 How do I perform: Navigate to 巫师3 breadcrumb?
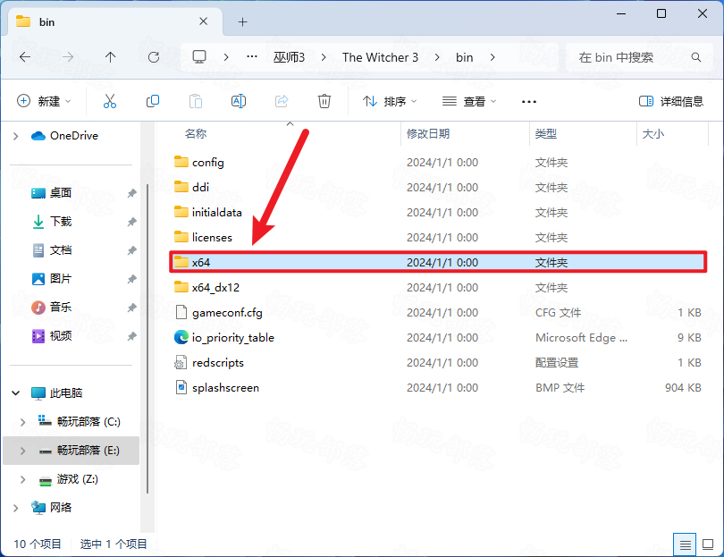[289, 57]
